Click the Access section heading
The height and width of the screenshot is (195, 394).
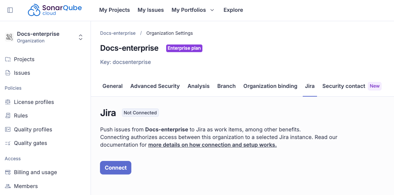click(13, 159)
